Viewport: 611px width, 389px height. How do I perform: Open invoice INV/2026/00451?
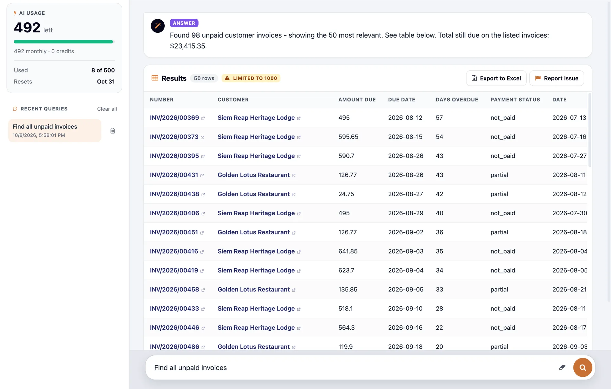174,232
